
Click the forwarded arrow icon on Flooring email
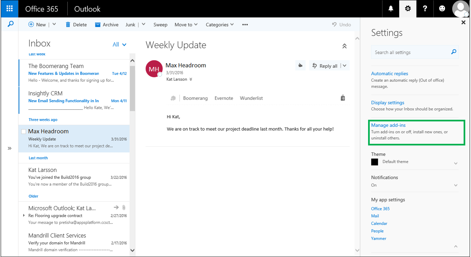[116, 208]
